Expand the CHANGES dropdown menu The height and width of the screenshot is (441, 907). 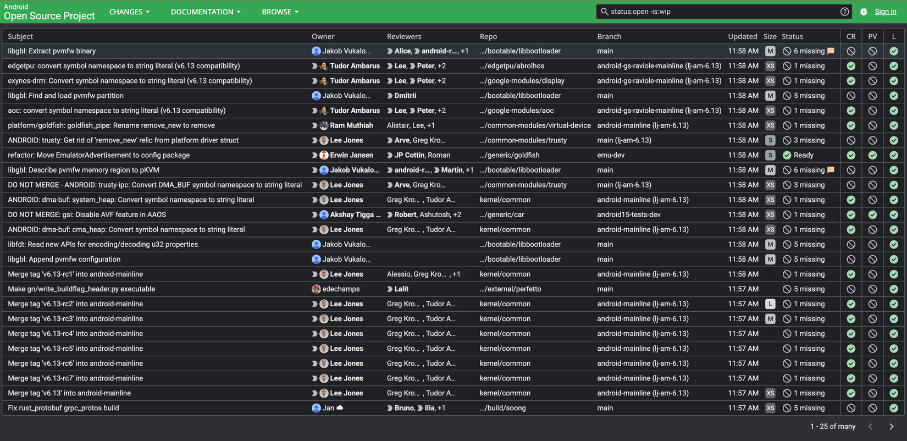click(x=129, y=12)
